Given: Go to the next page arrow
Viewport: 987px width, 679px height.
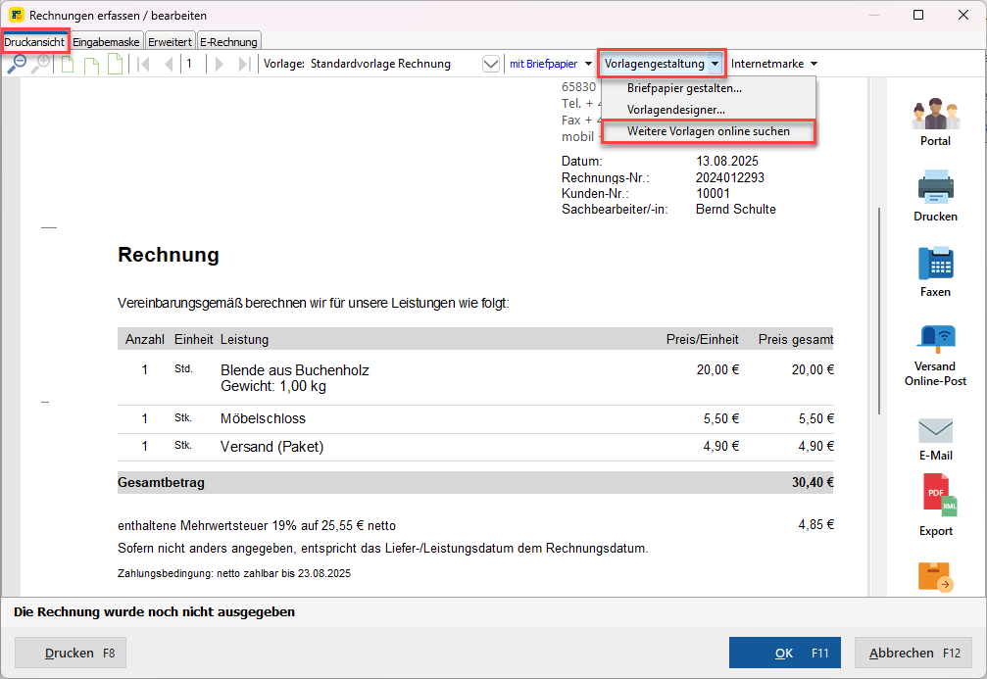Looking at the screenshot, I should point(219,64).
